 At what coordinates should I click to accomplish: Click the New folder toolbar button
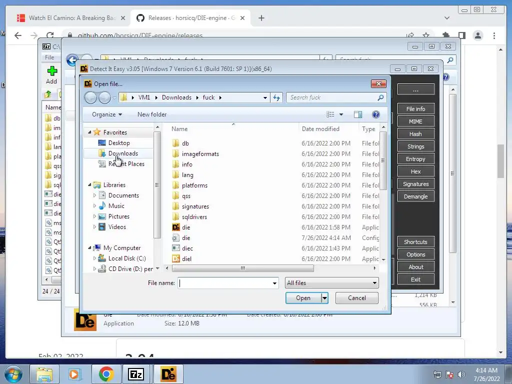[x=152, y=114]
